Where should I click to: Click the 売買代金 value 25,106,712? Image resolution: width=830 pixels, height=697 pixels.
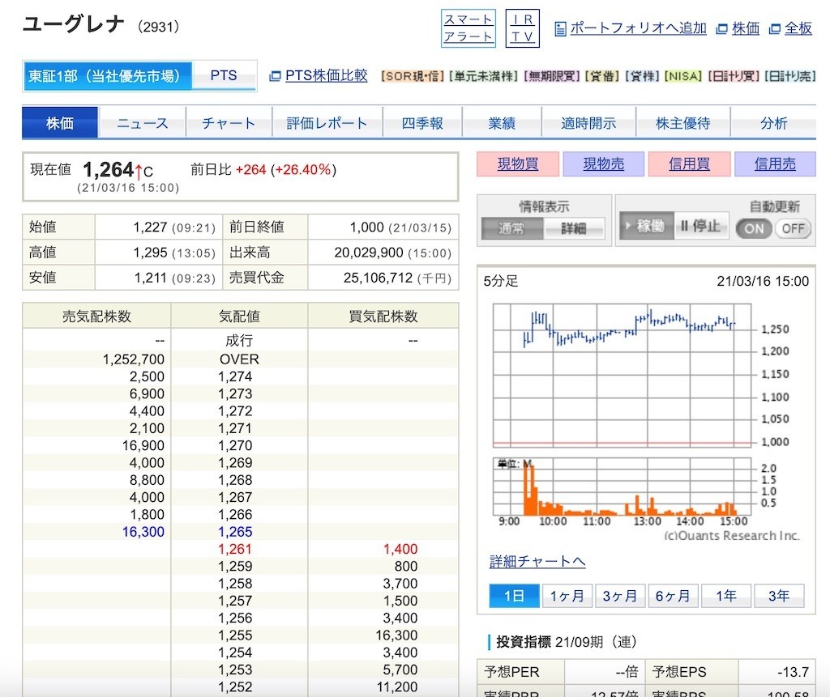coord(378,278)
